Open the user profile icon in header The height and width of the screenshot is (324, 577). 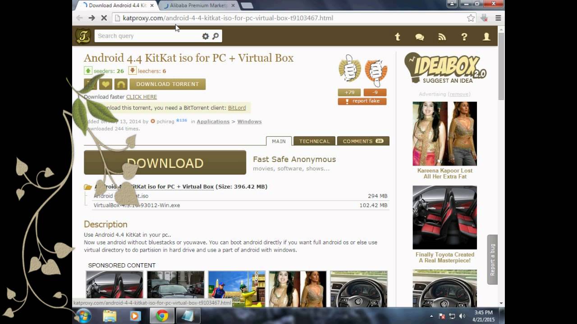point(486,37)
